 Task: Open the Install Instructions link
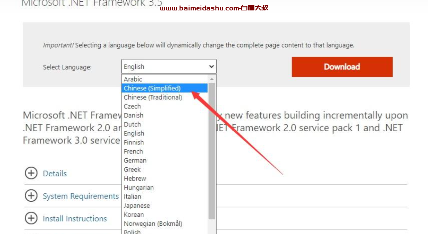point(75,219)
